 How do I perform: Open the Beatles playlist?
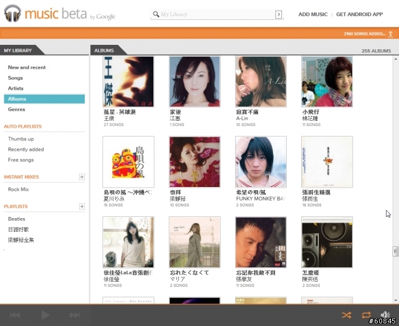[x=17, y=219]
